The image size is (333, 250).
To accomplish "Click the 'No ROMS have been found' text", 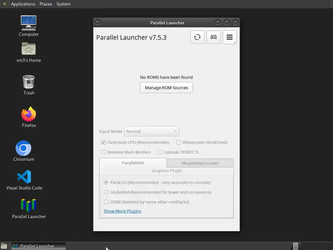I will click(x=166, y=77).
